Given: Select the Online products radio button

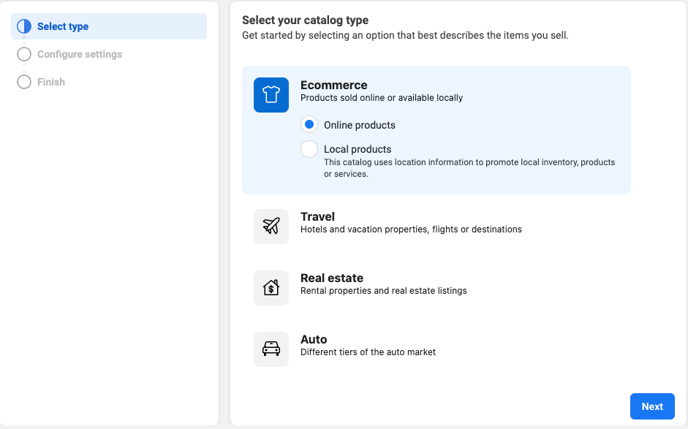Looking at the screenshot, I should 309,125.
